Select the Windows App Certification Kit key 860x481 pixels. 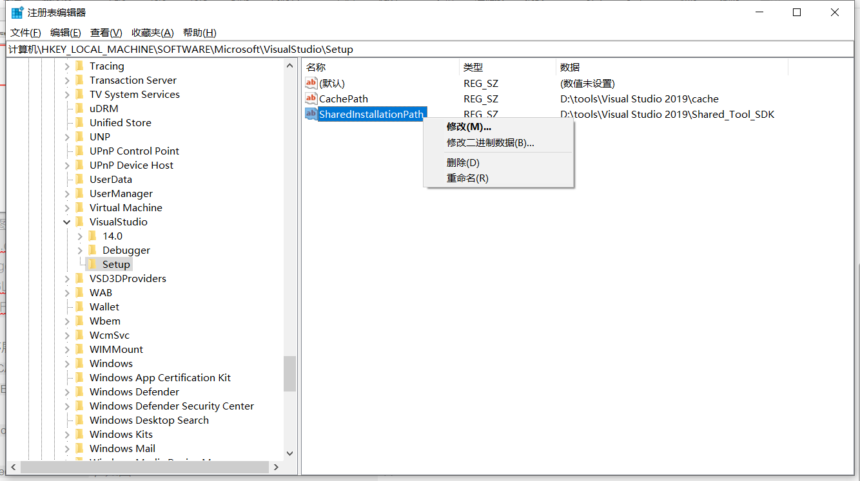pos(160,377)
